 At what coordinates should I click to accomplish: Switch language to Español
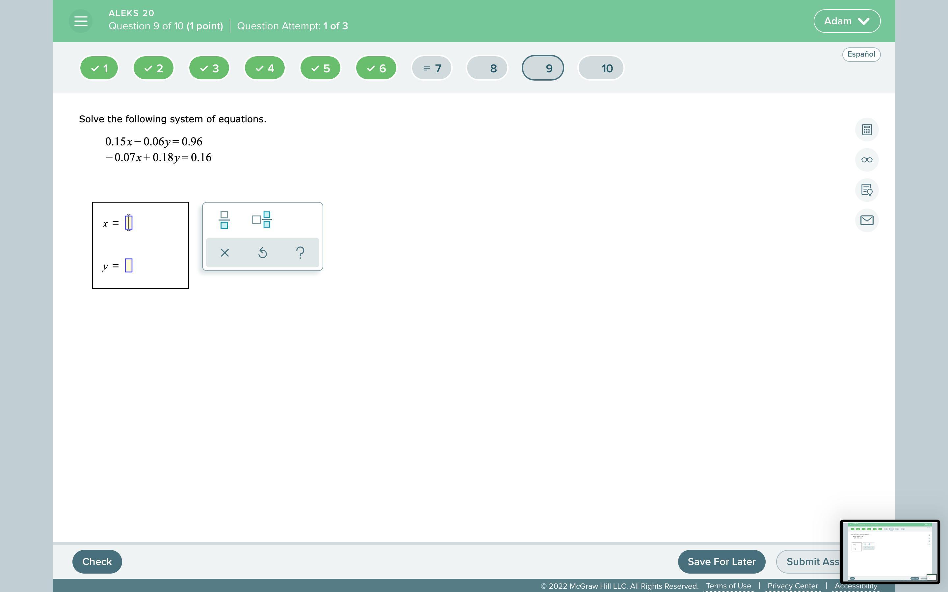tap(861, 54)
